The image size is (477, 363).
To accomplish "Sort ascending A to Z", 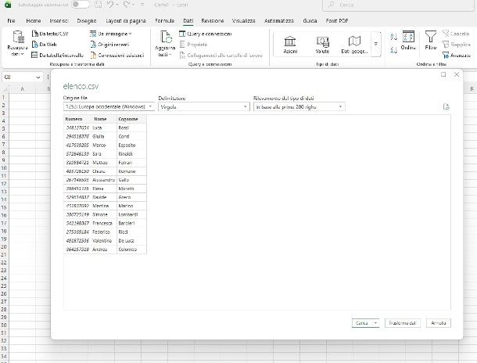I will point(393,37).
